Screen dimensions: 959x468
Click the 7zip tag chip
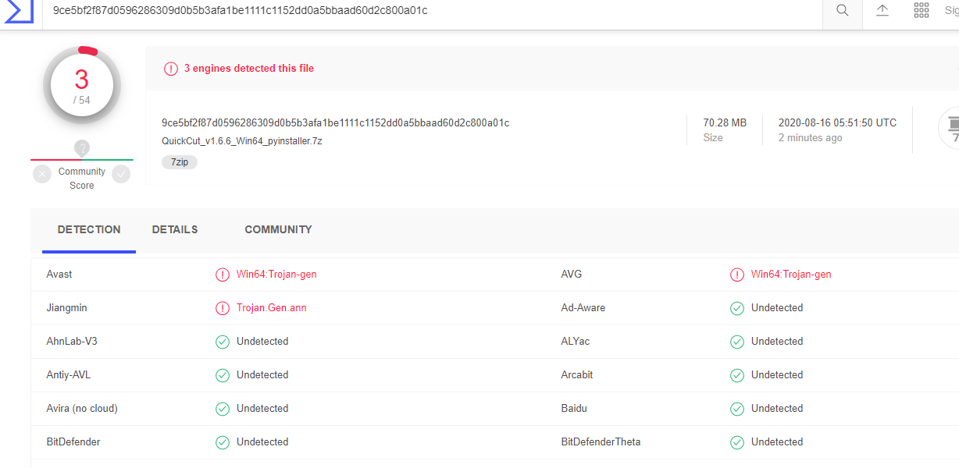click(x=180, y=162)
